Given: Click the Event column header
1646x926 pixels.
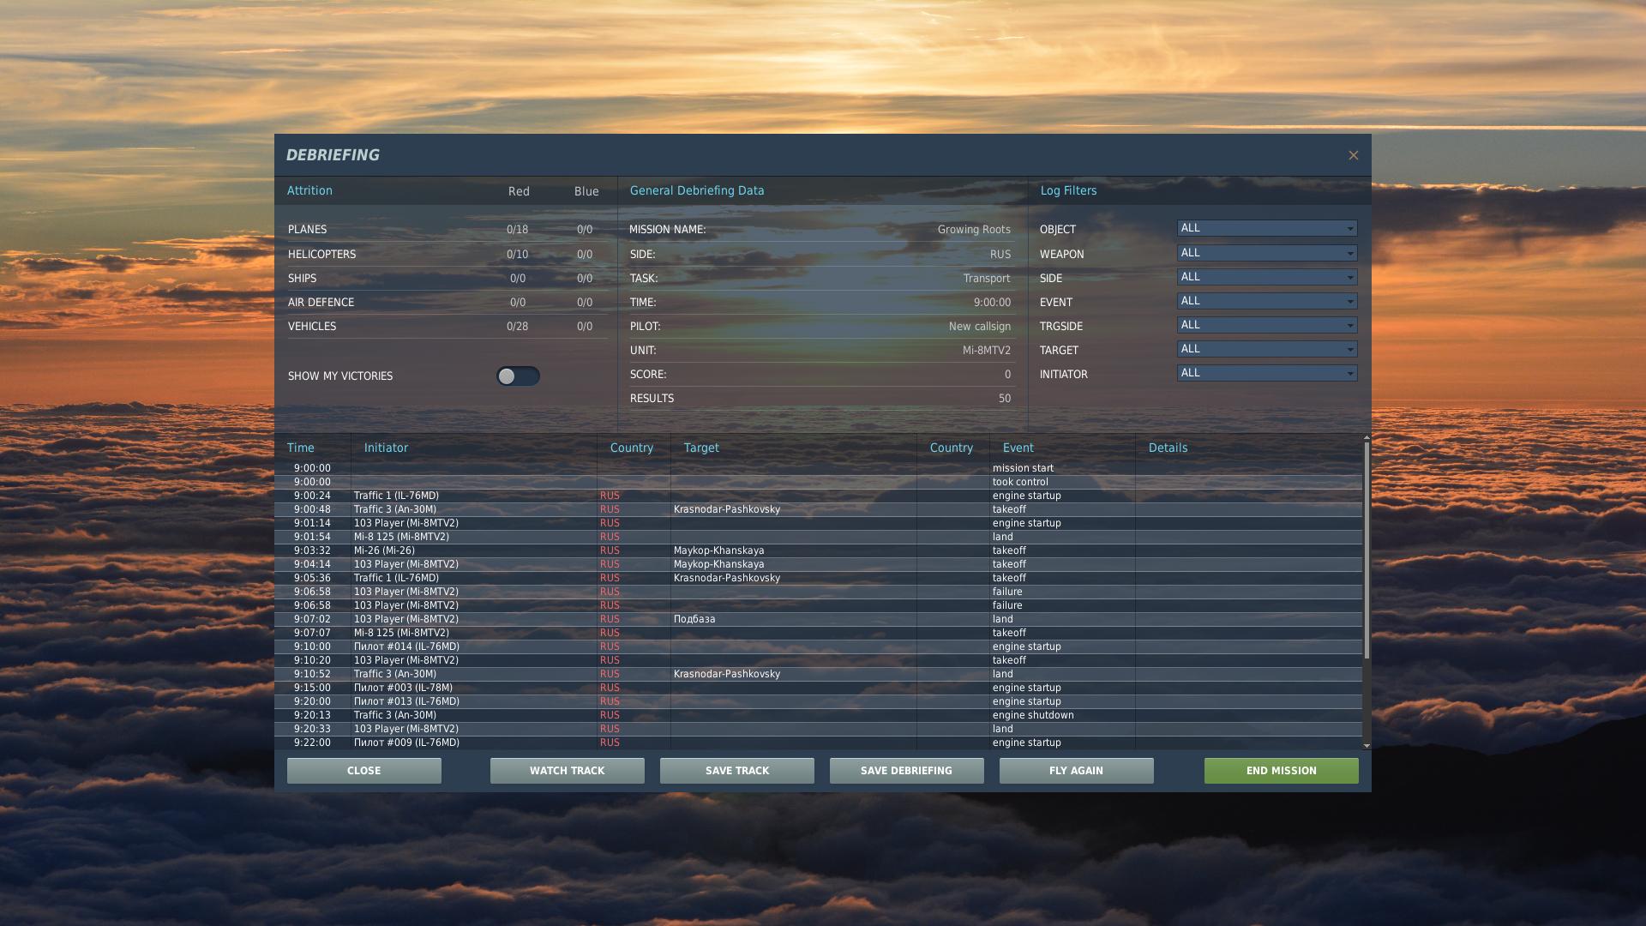Looking at the screenshot, I should tap(1018, 448).
